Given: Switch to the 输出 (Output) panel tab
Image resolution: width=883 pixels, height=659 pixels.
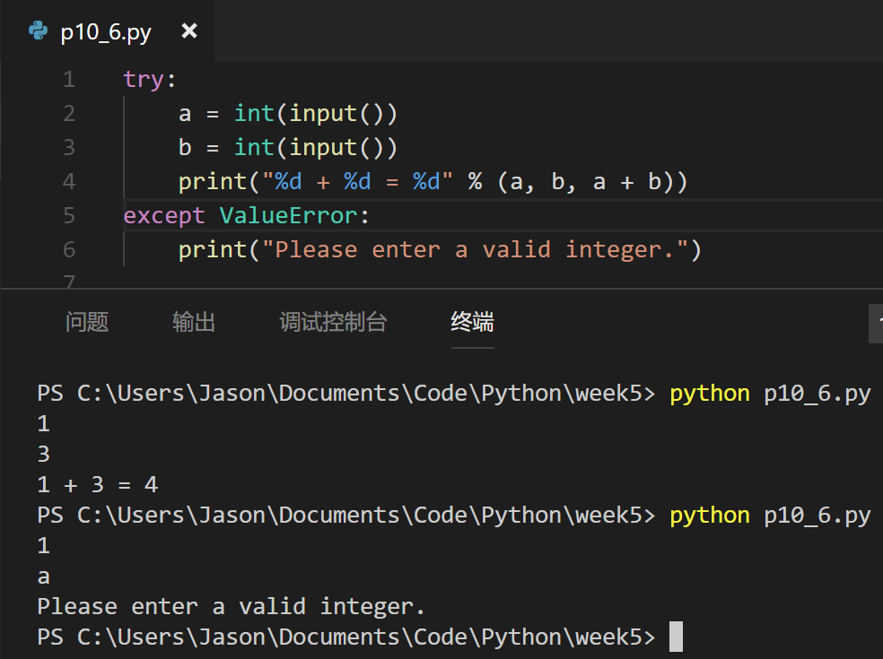Looking at the screenshot, I should (194, 322).
